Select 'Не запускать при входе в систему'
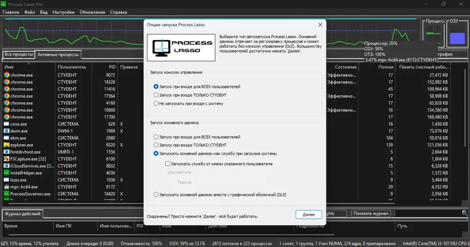Image resolution: width=470 pixels, height=247 pixels. click(188, 104)
